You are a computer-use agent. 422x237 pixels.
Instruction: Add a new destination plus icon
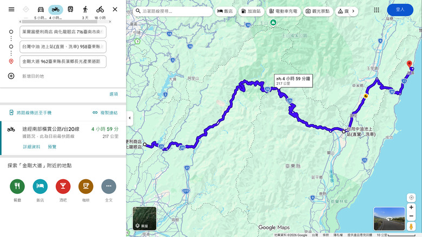[11, 76]
